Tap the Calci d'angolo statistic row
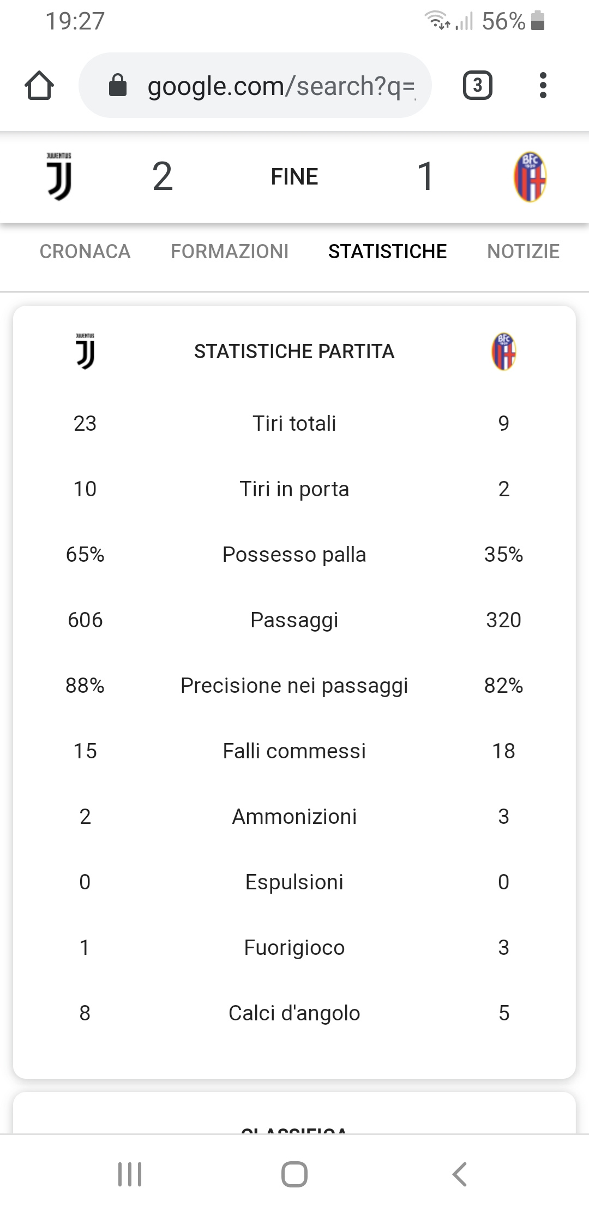589x1212 pixels. point(294,1013)
